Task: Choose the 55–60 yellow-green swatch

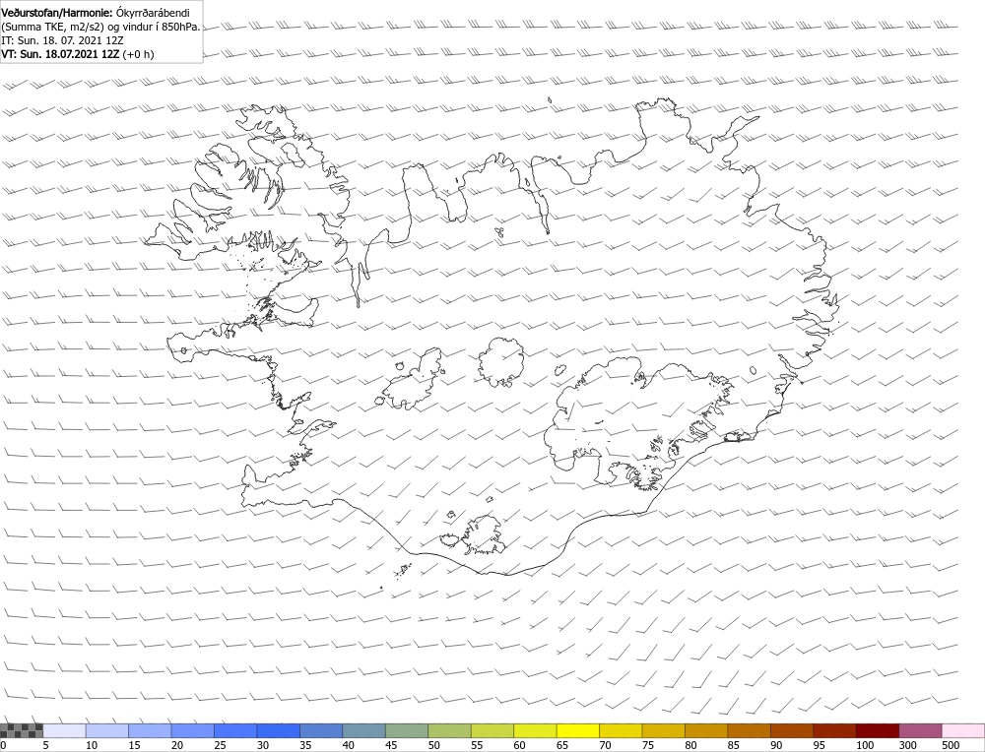Action: click(492, 730)
